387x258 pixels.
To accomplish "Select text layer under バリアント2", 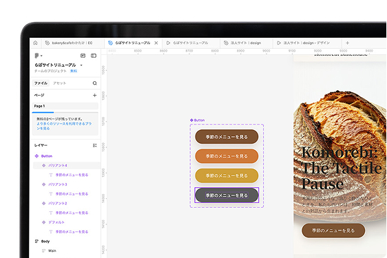I will (72, 213).
